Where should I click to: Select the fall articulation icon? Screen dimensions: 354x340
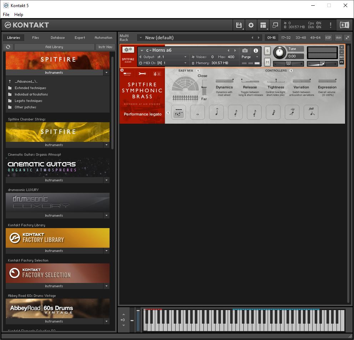(x=311, y=112)
